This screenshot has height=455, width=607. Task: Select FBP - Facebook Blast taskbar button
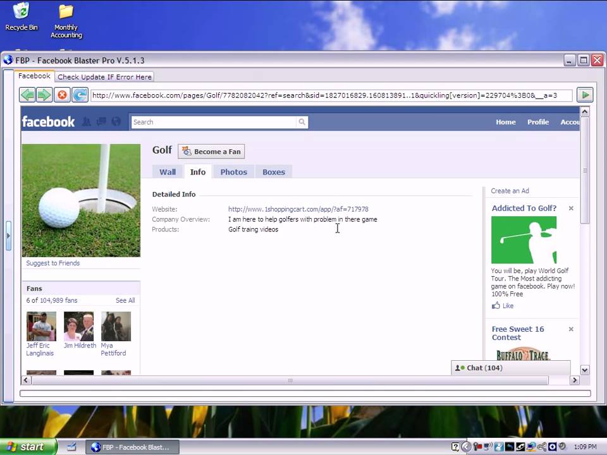point(132,447)
